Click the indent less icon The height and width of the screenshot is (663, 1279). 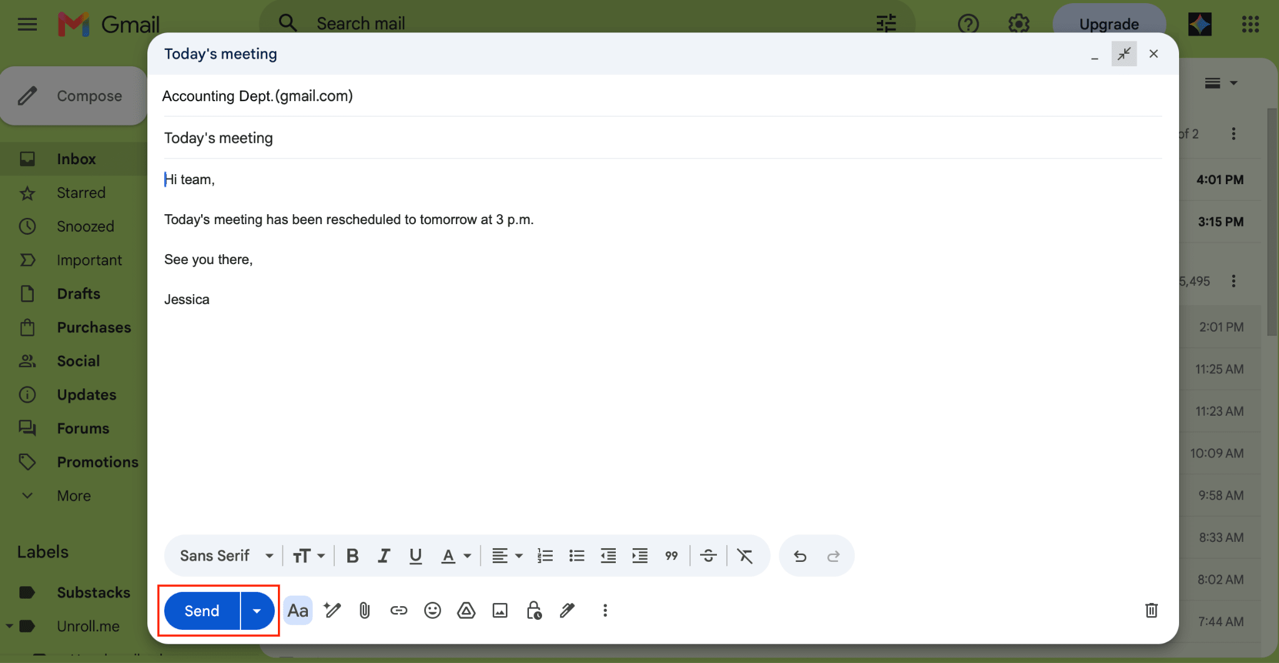(x=608, y=556)
